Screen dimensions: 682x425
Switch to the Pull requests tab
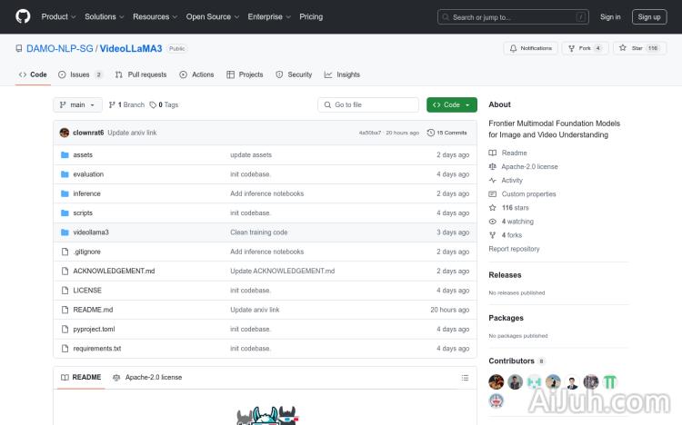[x=141, y=74]
